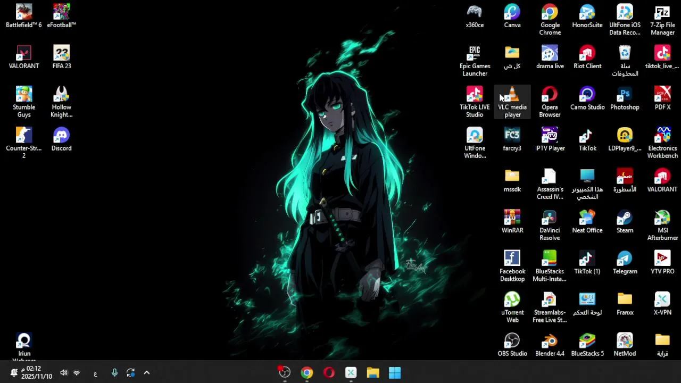Screen dimensions: 681x383
Task: Select the YTV PRO icon
Action: pos(662,262)
